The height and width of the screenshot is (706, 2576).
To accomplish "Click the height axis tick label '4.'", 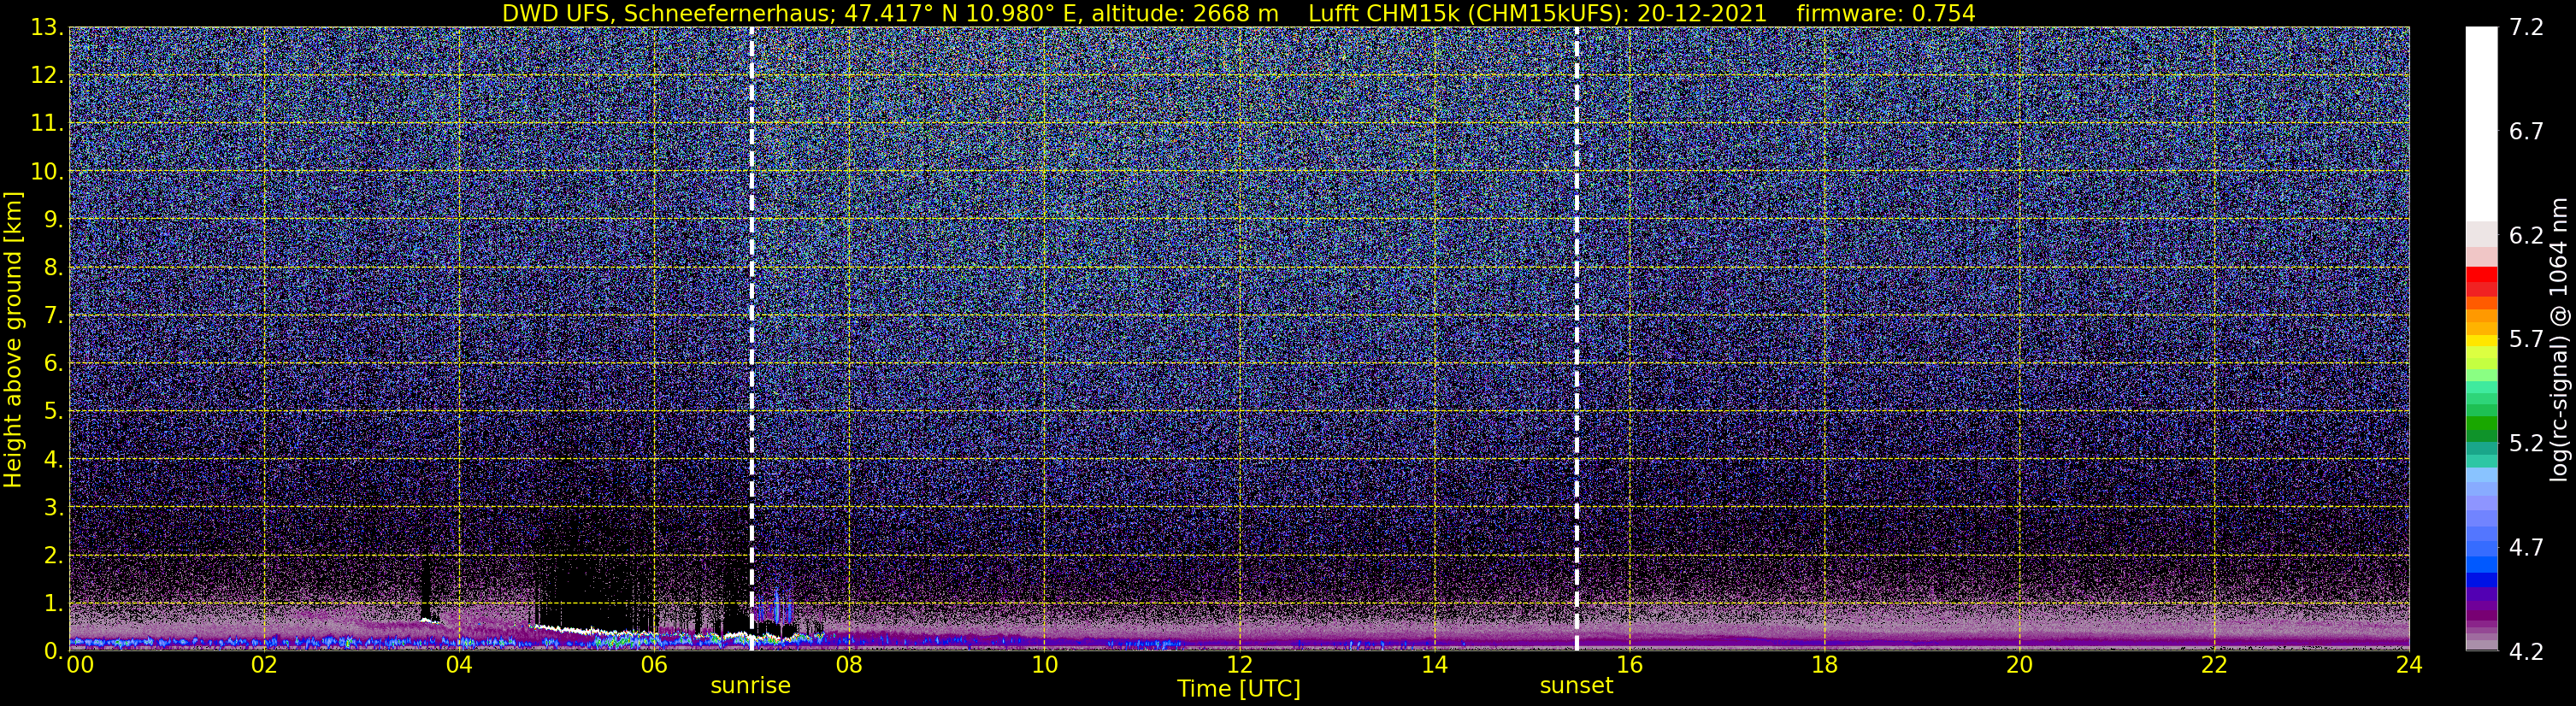I will (53, 460).
